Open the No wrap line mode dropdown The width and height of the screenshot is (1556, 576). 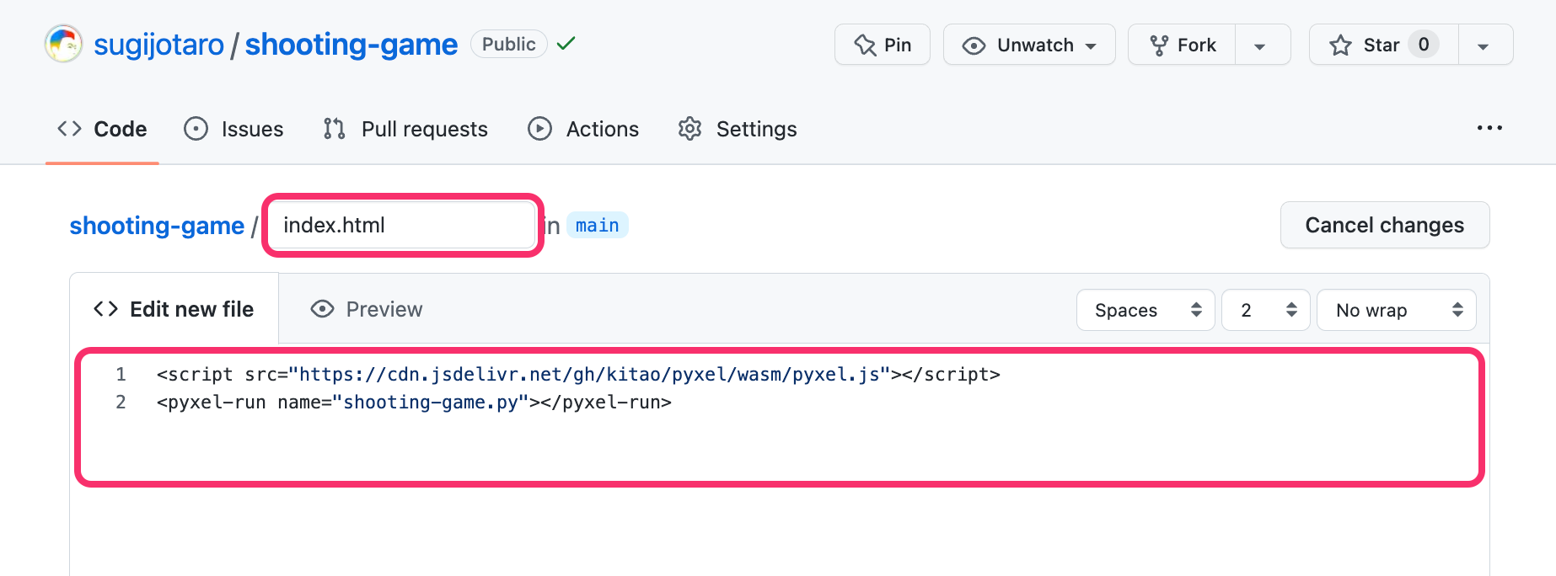1395,310
